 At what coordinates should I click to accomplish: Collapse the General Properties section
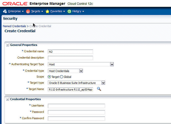(x=8, y=45)
